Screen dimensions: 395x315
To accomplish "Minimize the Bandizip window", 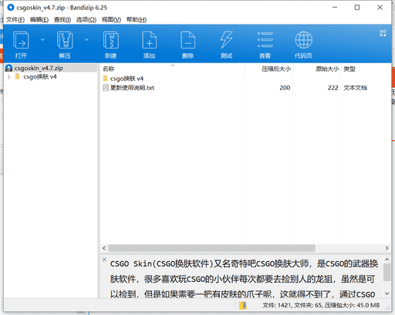I will pyautogui.click(x=335, y=8).
